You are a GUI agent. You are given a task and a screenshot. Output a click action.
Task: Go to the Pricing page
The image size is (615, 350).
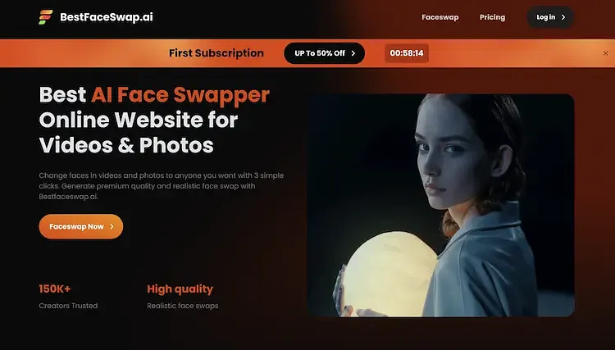[492, 17]
